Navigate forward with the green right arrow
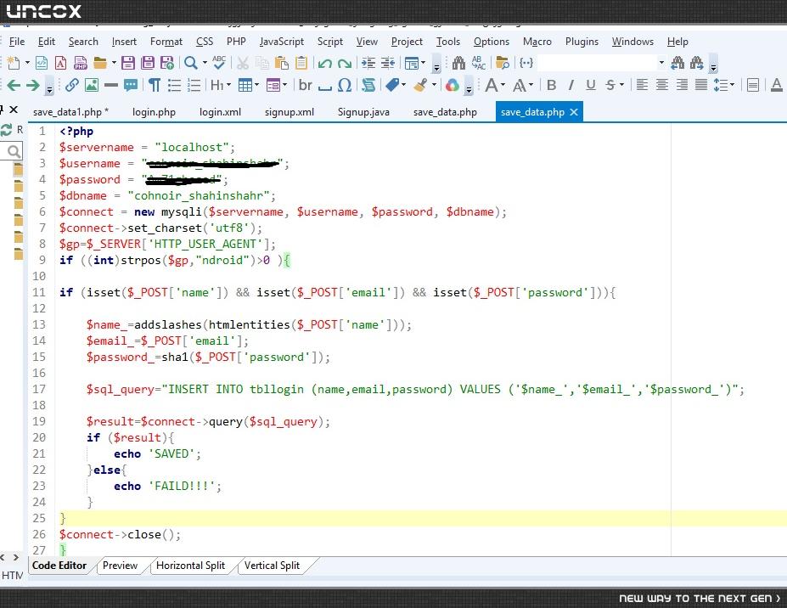Image resolution: width=787 pixels, height=608 pixels. click(32, 85)
